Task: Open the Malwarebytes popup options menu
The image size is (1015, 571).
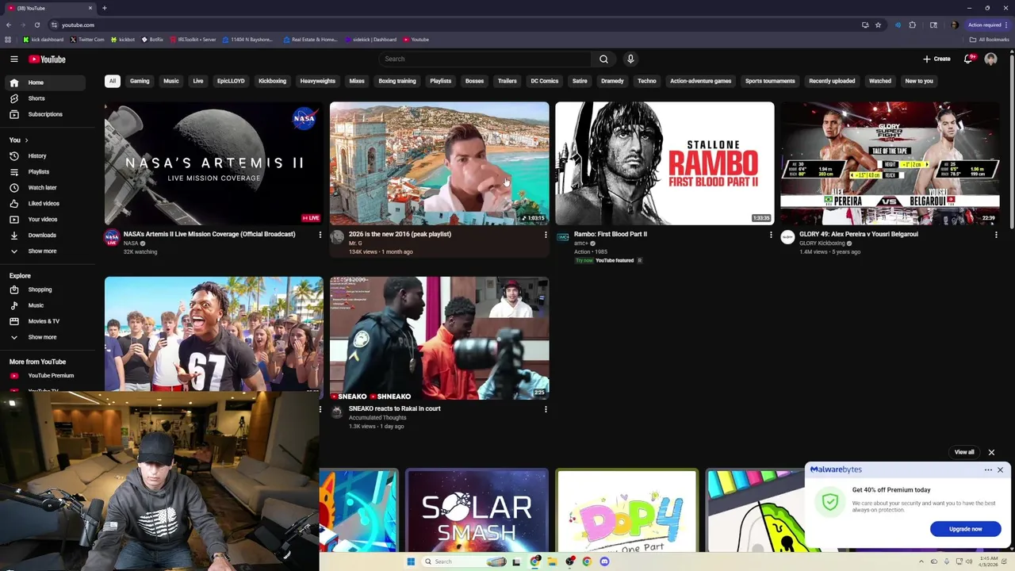Action: tap(988, 470)
